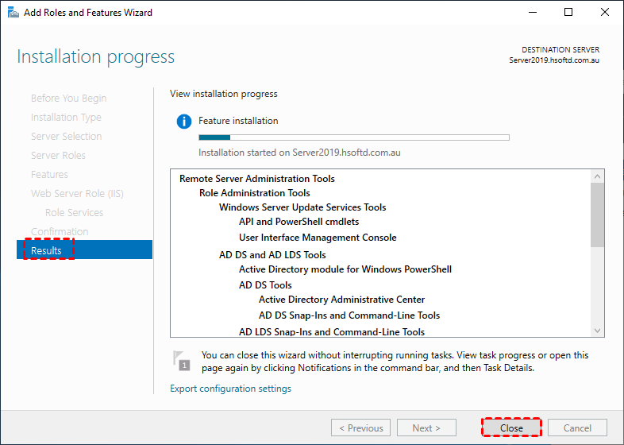The height and width of the screenshot is (445, 624).
Task: Minimize the wizard window
Action: (531, 13)
